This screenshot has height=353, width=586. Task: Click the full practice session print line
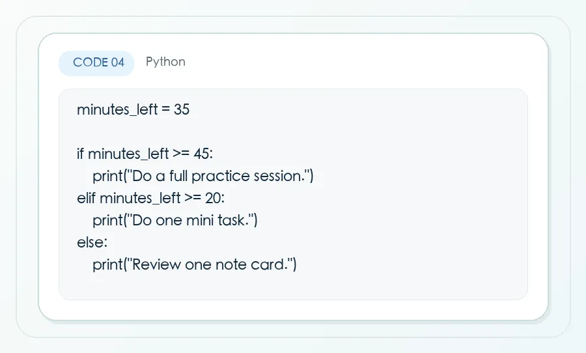click(x=203, y=176)
